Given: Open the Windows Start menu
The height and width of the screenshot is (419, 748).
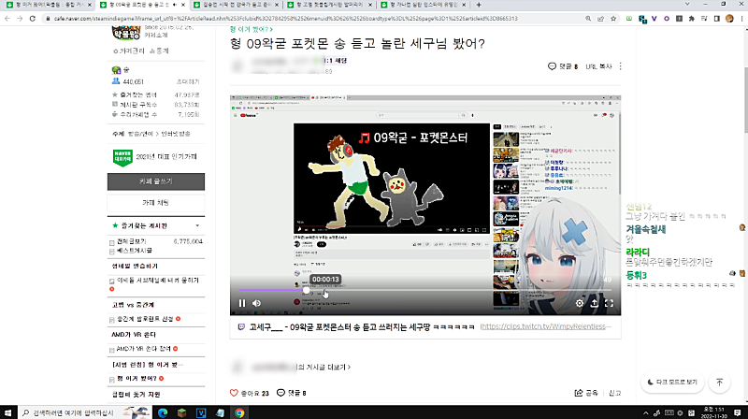Looking at the screenshot, I should coord(7,412).
